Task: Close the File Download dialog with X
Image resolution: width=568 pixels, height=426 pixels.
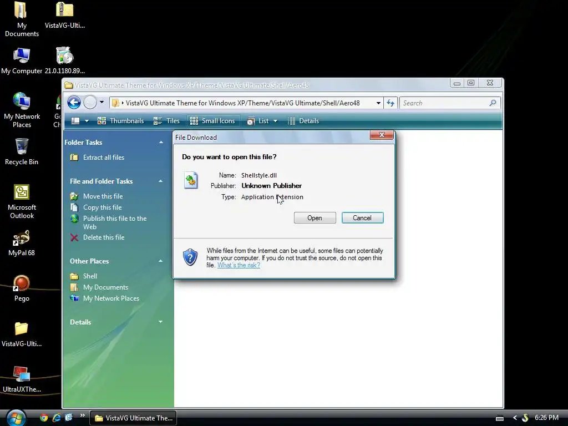Action: (382, 135)
